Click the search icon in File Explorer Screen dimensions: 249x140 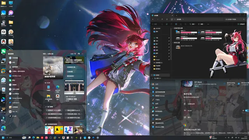(244, 19)
